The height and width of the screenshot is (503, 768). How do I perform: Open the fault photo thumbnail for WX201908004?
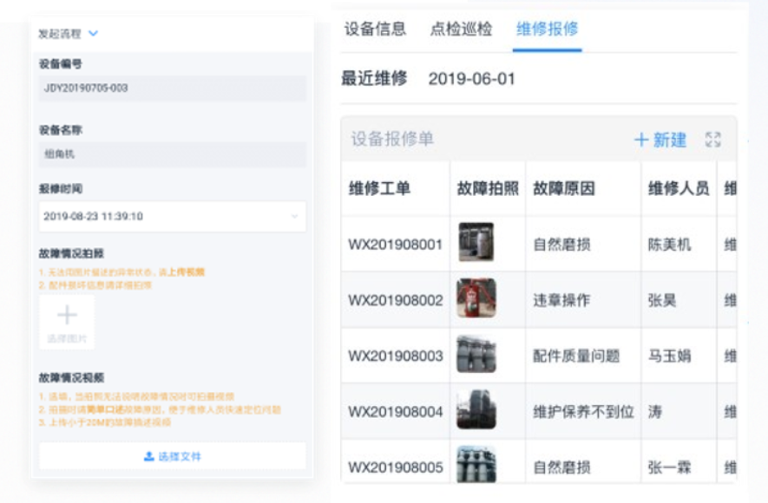pos(476,409)
